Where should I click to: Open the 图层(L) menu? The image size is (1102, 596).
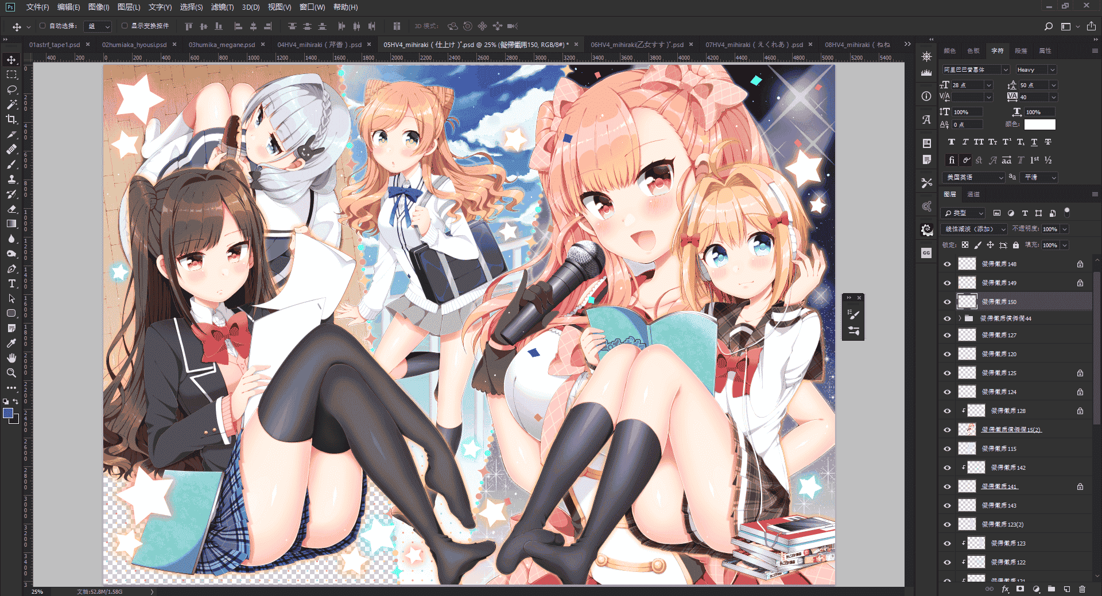[129, 7]
